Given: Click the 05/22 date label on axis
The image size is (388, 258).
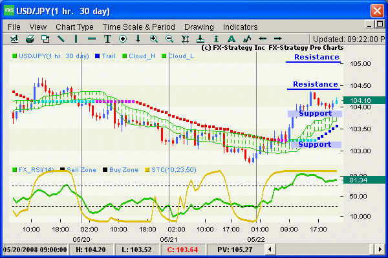Looking at the screenshot, I should tap(256, 239).
